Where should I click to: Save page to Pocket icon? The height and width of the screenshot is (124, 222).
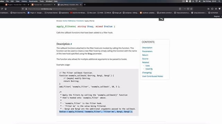coord(188,9)
